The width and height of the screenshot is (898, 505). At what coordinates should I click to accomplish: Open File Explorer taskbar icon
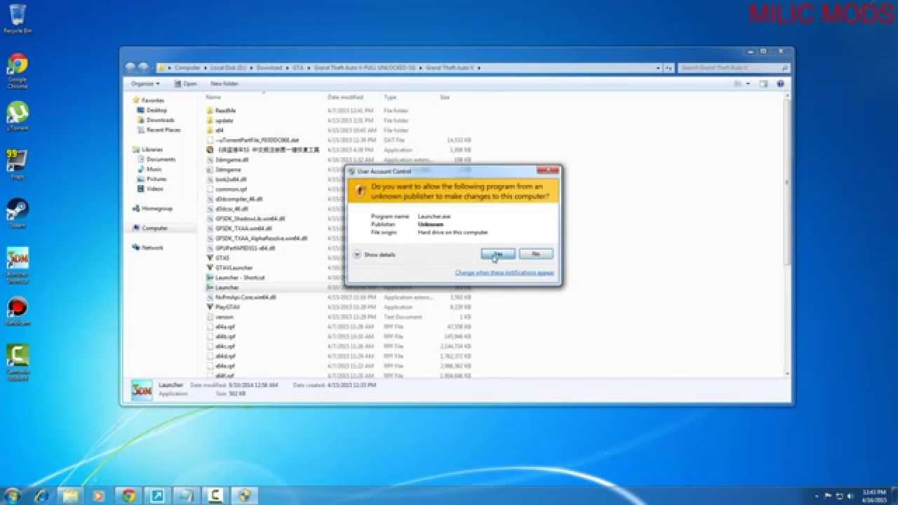coord(70,496)
